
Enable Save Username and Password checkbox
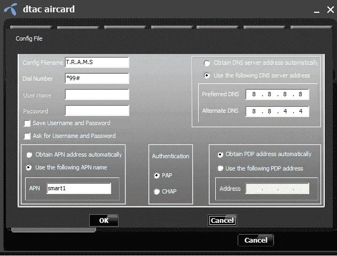pos(27,123)
